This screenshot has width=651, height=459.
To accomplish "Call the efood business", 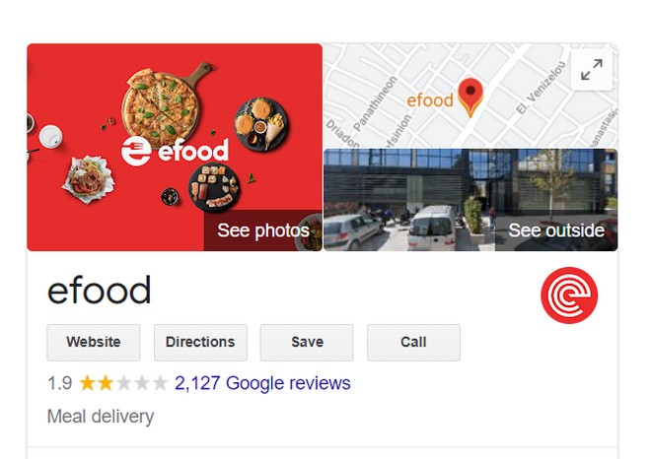I will coord(413,343).
